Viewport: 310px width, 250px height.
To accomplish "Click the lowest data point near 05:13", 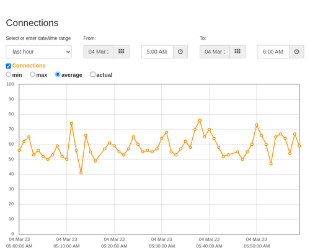I will coord(81,173).
